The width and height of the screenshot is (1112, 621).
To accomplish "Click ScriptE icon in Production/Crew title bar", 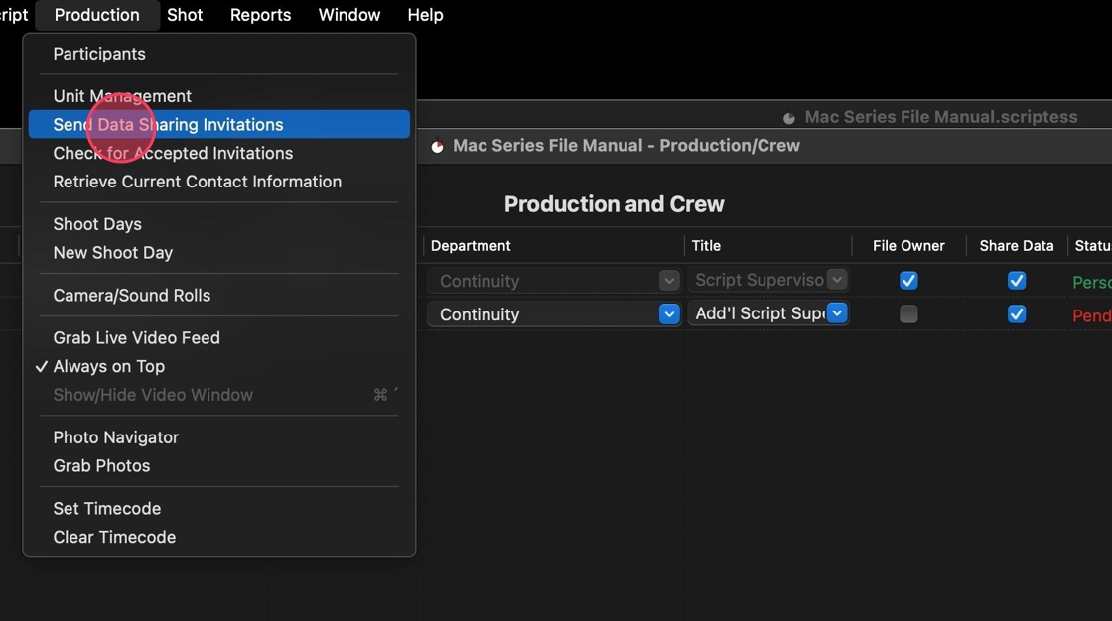I will point(437,146).
